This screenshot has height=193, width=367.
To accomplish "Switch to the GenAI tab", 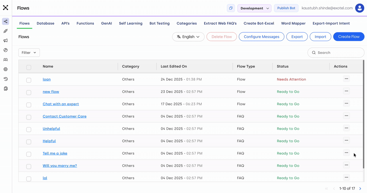I will [106, 23].
